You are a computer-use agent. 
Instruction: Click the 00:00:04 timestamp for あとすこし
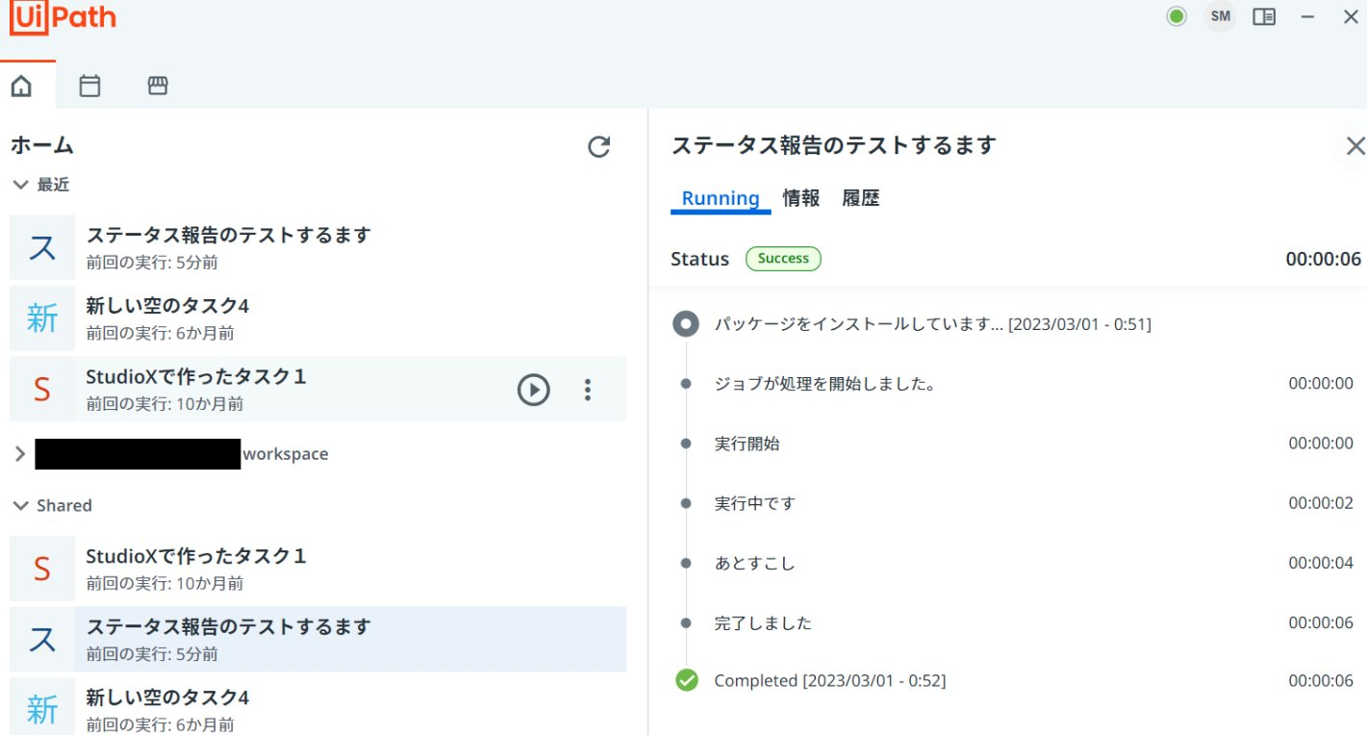[x=1321, y=563]
